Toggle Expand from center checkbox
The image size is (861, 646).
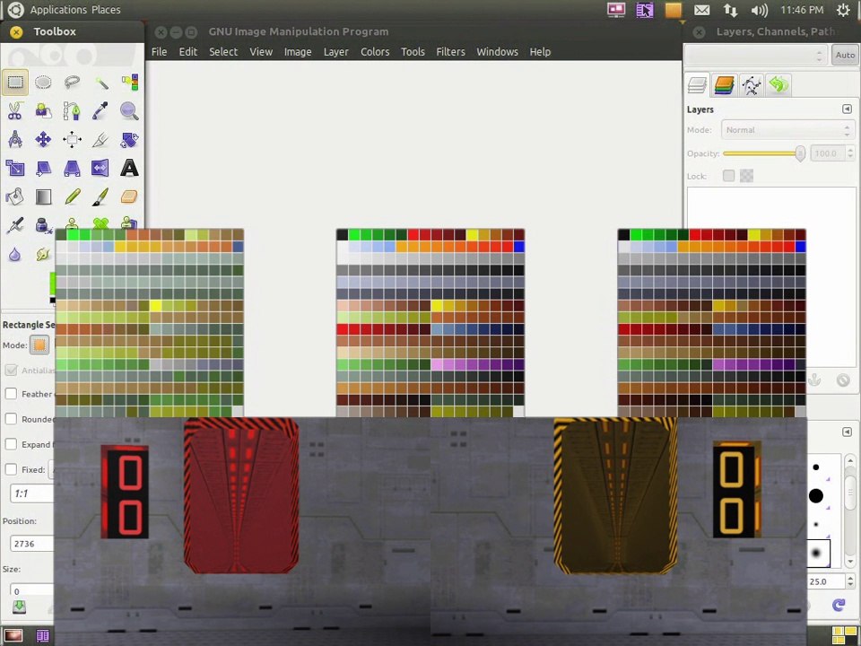(11, 444)
